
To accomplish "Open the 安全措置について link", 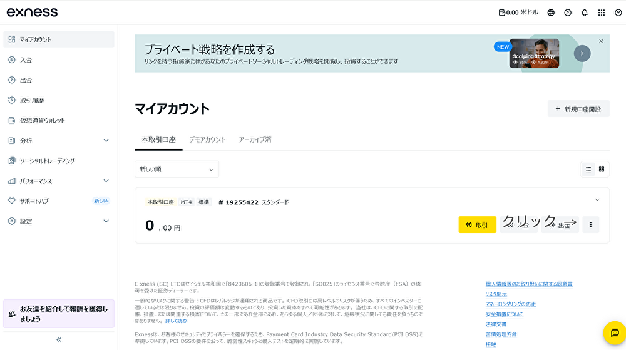I will click(x=504, y=314).
